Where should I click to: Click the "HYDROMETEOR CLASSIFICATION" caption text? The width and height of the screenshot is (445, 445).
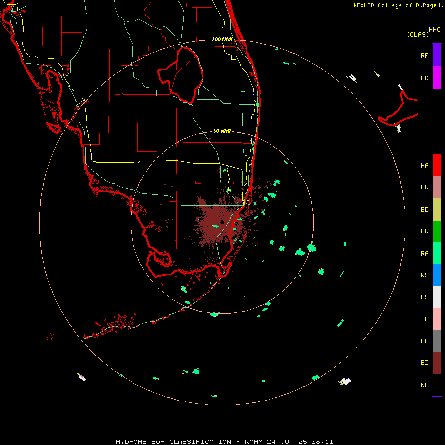174,442
